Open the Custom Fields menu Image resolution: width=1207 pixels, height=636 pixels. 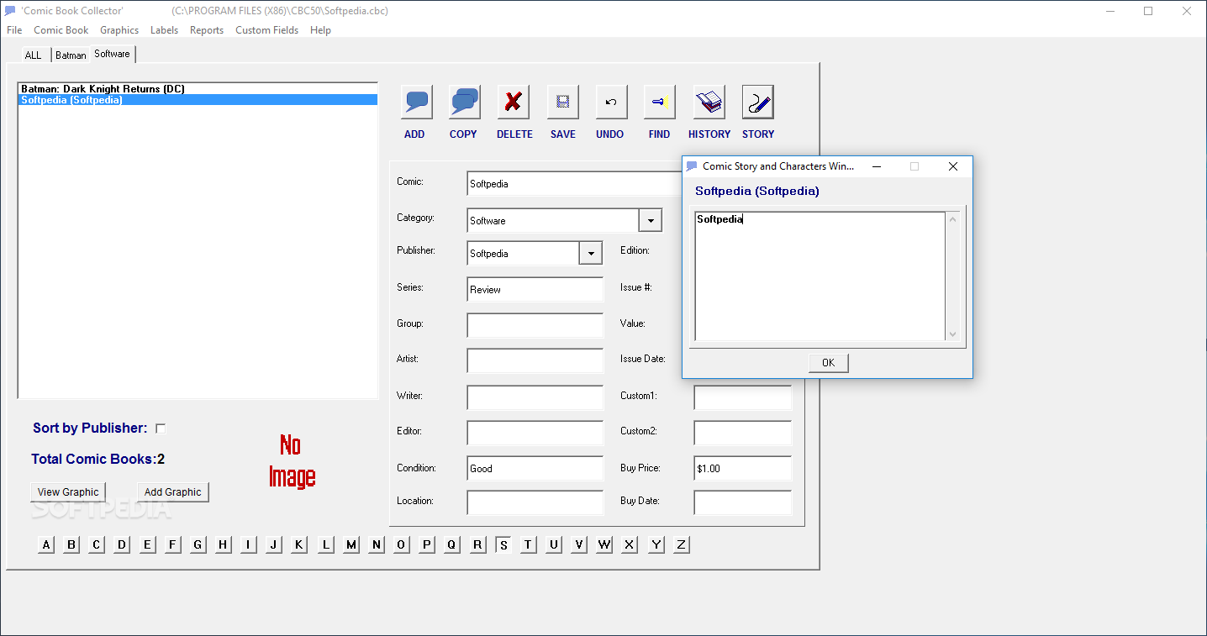click(266, 30)
